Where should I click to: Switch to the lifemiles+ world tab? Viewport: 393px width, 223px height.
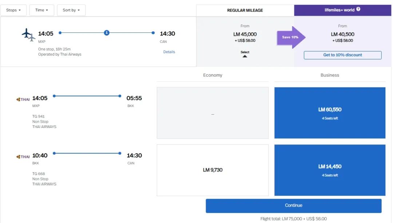[342, 10]
